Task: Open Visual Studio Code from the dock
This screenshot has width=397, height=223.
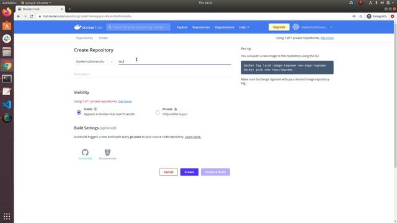Action: [7, 105]
